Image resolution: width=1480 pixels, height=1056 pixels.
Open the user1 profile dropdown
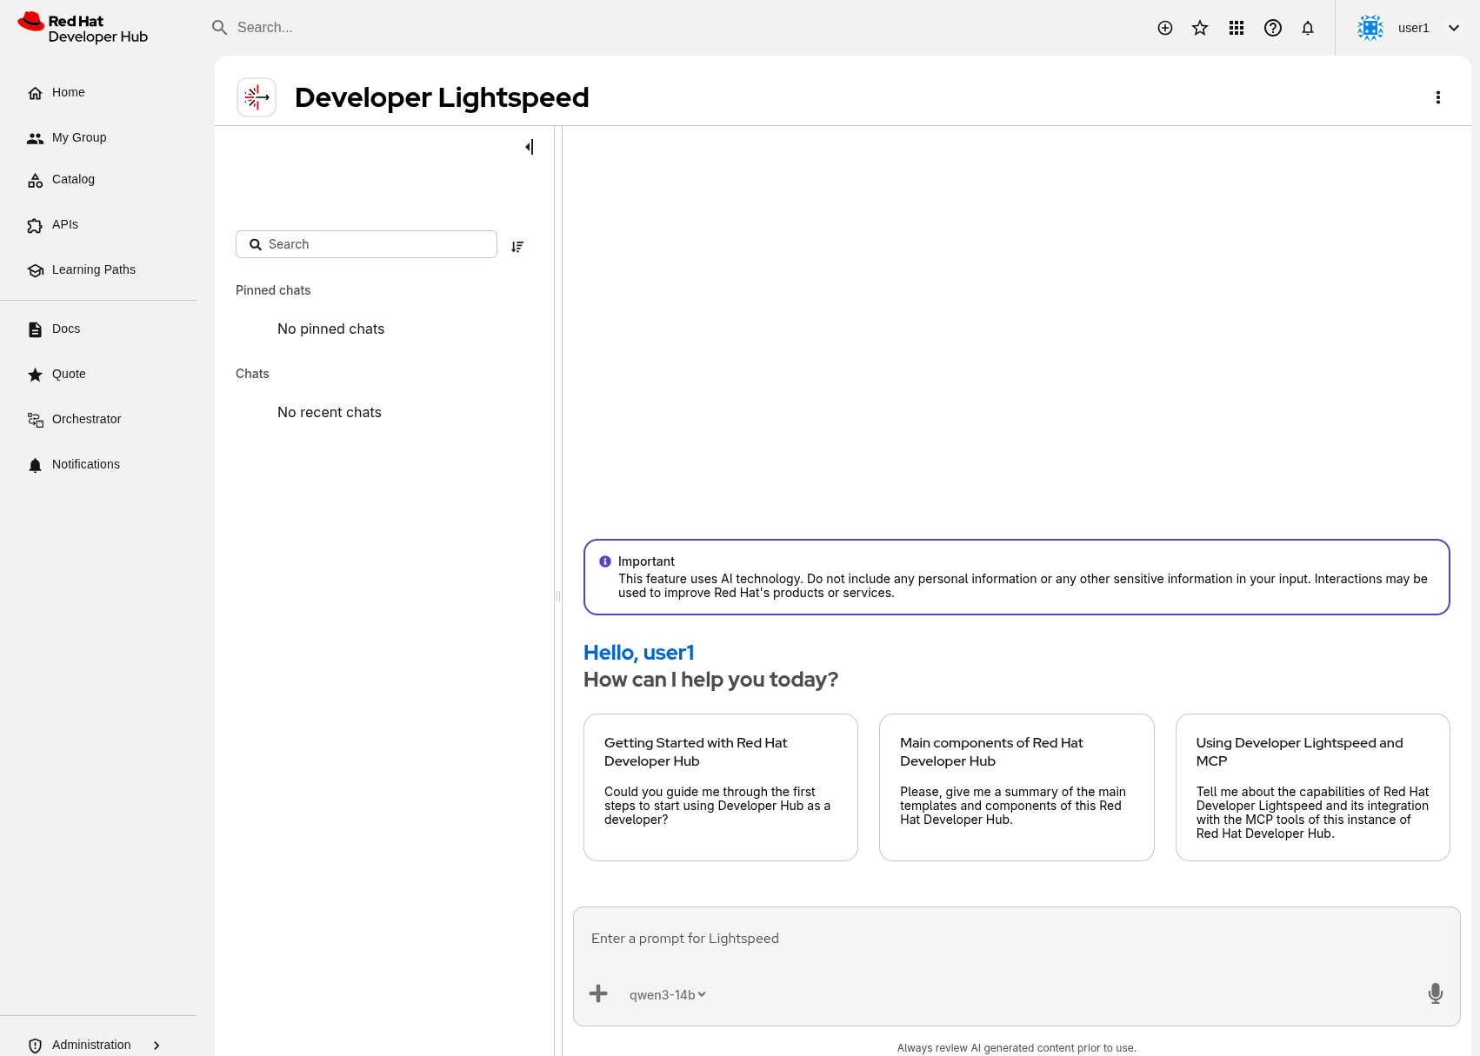pyautogui.click(x=1409, y=28)
